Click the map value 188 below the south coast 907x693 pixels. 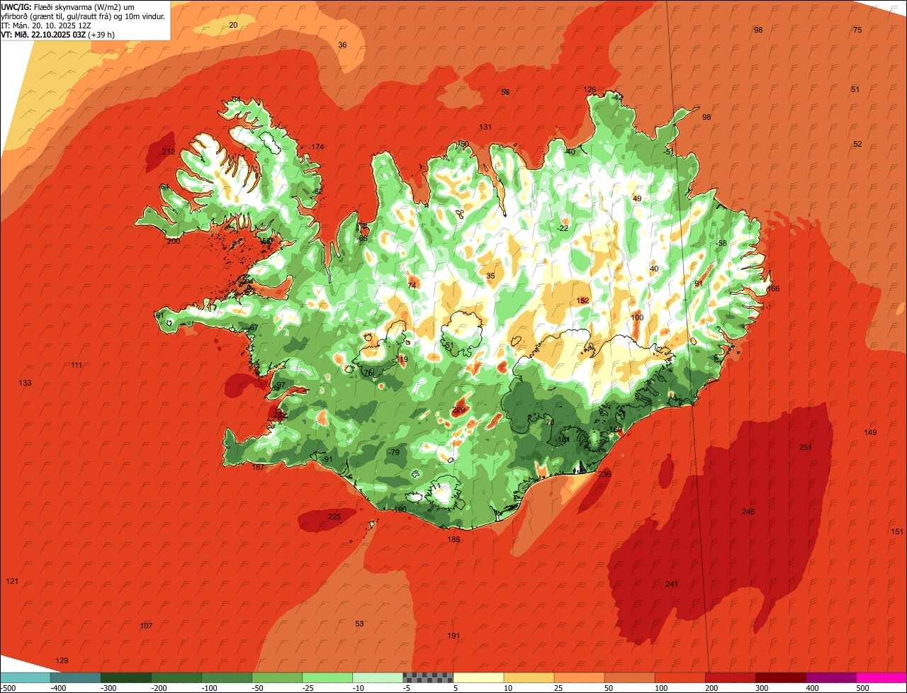coord(453,539)
